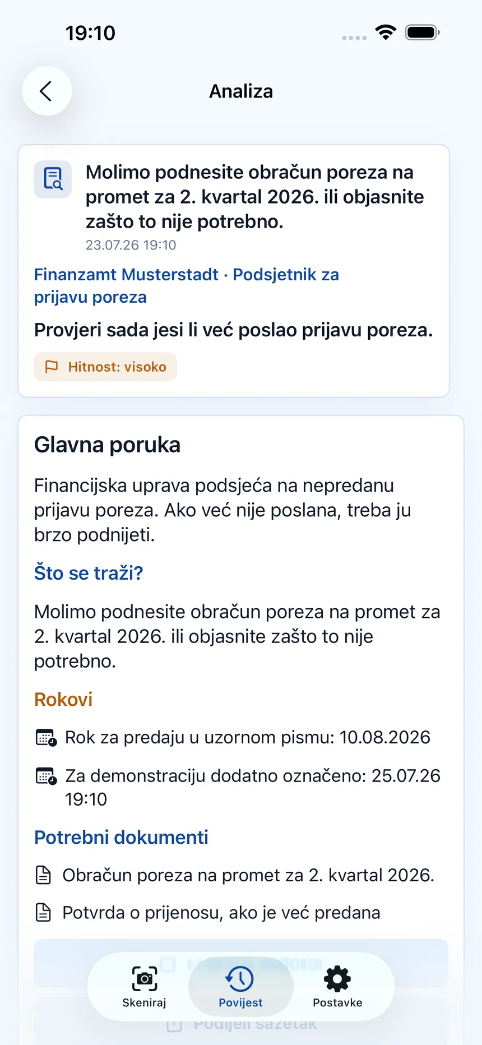Image resolution: width=482 pixels, height=1045 pixels.
Task: Open Finanzamt Musterstadt Podsjetnik link
Action: 187,286
